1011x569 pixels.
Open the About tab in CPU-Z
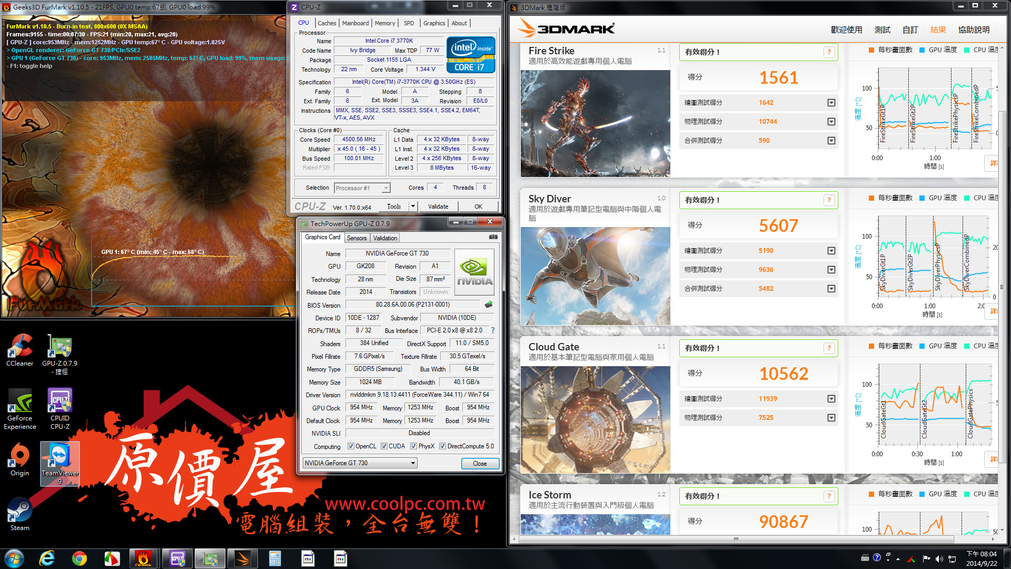[459, 23]
